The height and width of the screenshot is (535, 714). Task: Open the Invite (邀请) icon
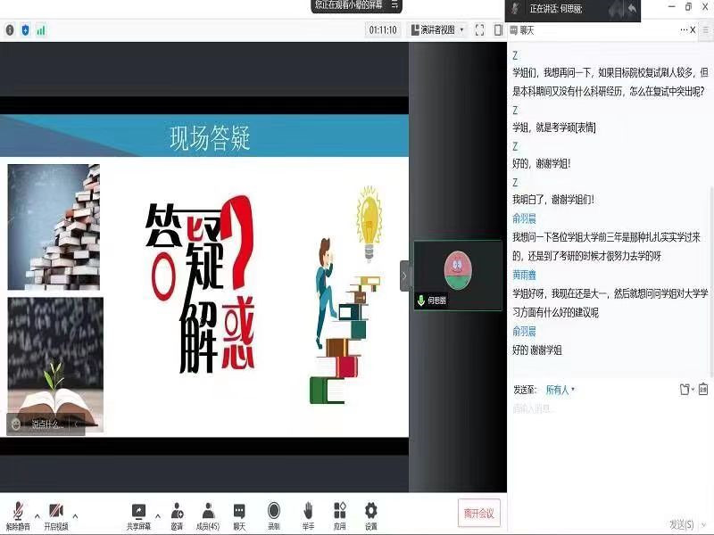177,514
